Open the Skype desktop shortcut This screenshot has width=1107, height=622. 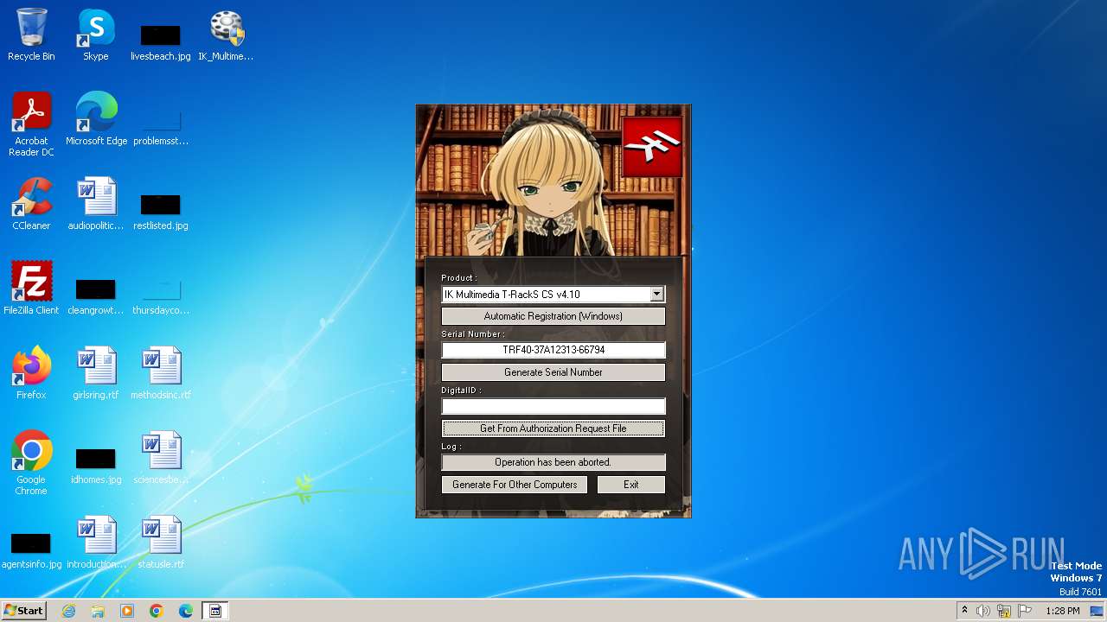point(96,35)
